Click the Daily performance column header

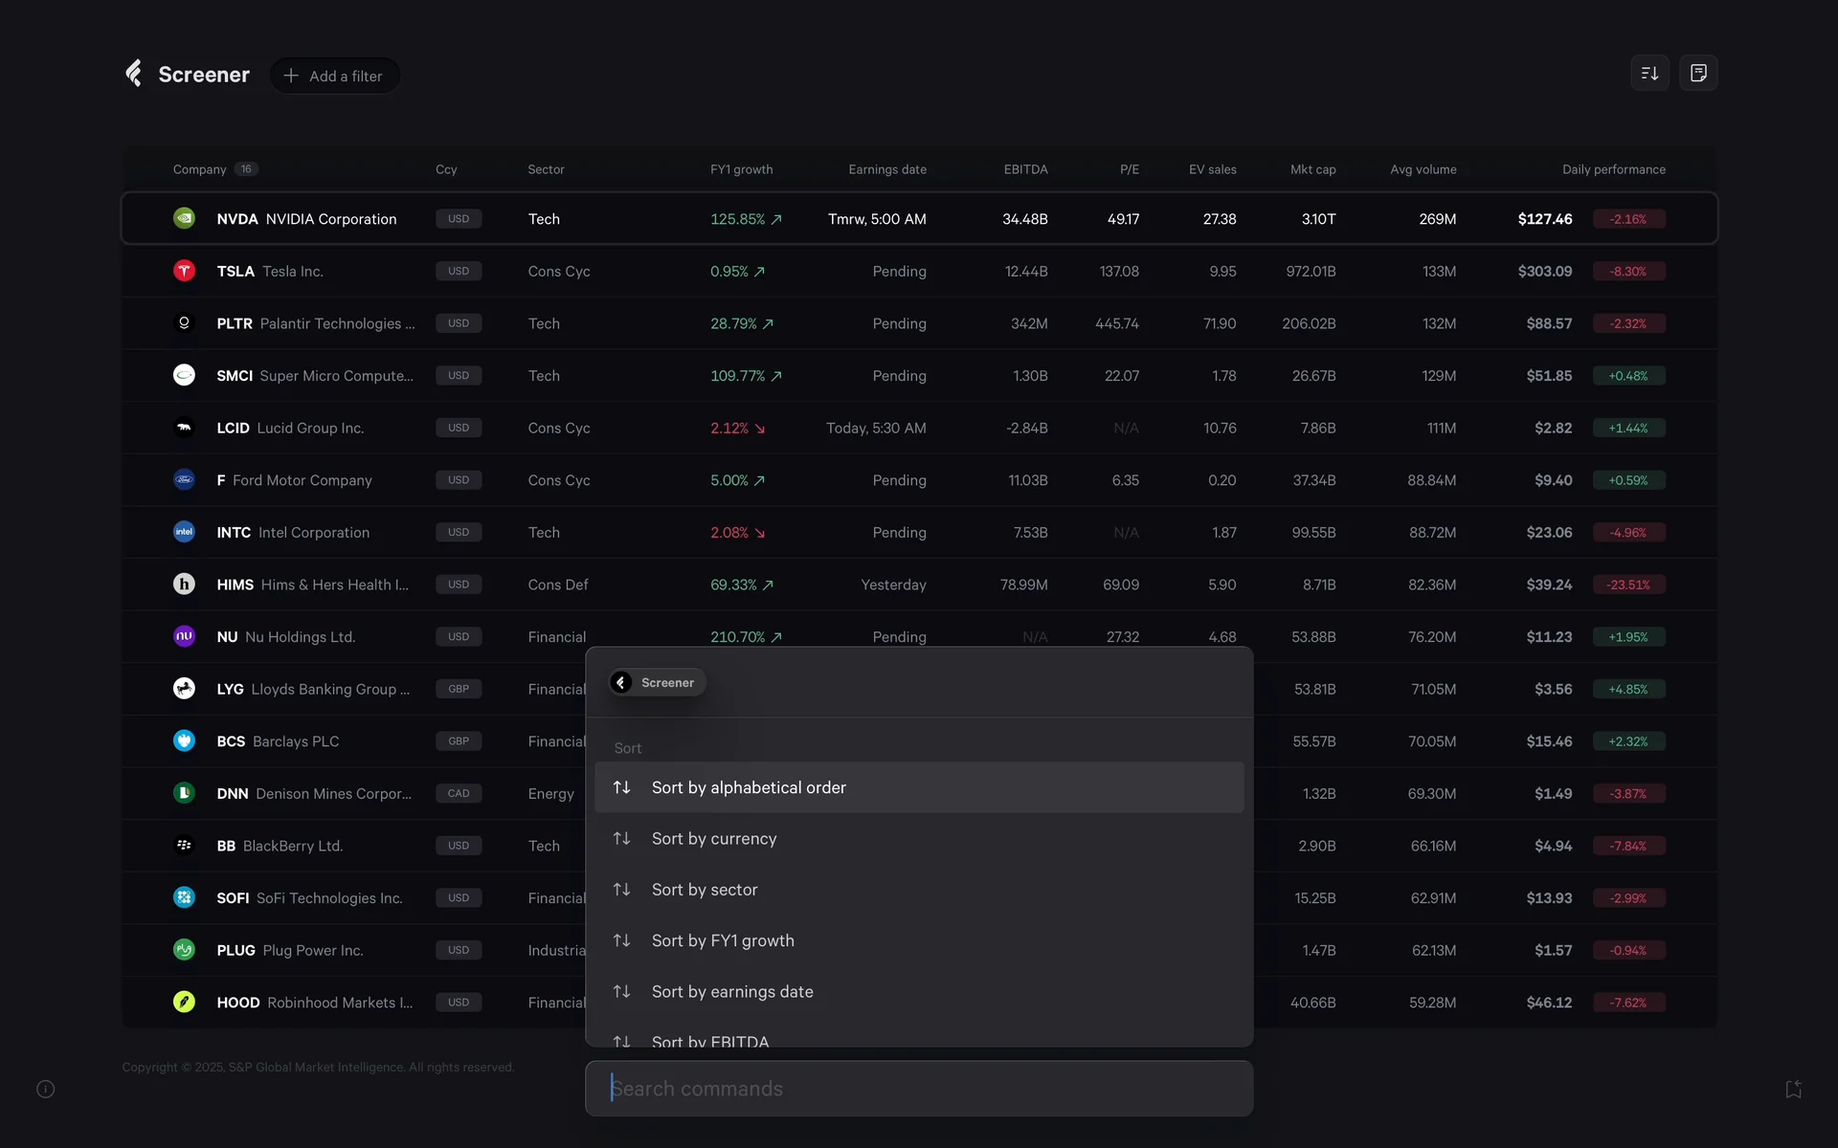click(x=1613, y=169)
